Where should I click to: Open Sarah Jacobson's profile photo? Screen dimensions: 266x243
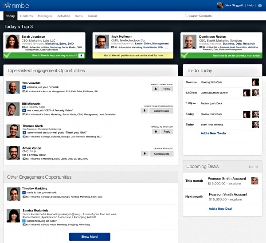tap(12, 42)
